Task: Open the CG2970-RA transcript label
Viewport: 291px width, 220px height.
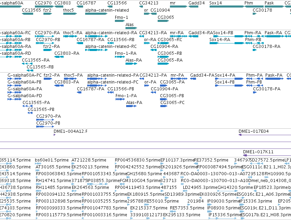Action: (47, 33)
